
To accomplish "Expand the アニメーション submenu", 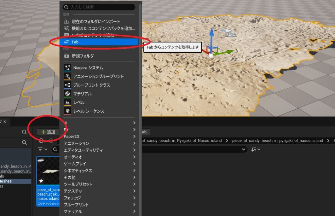I will [134, 143].
